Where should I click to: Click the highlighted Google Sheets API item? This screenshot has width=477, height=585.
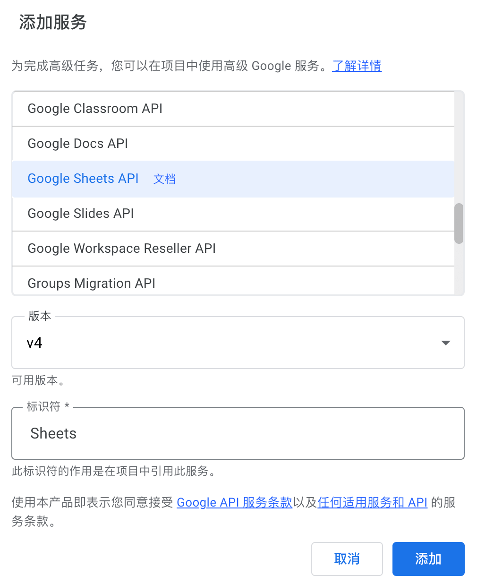pos(233,179)
